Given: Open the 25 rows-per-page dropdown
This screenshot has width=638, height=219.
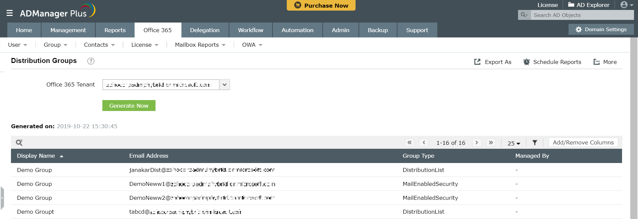Looking at the screenshot, I should pyautogui.click(x=514, y=143).
